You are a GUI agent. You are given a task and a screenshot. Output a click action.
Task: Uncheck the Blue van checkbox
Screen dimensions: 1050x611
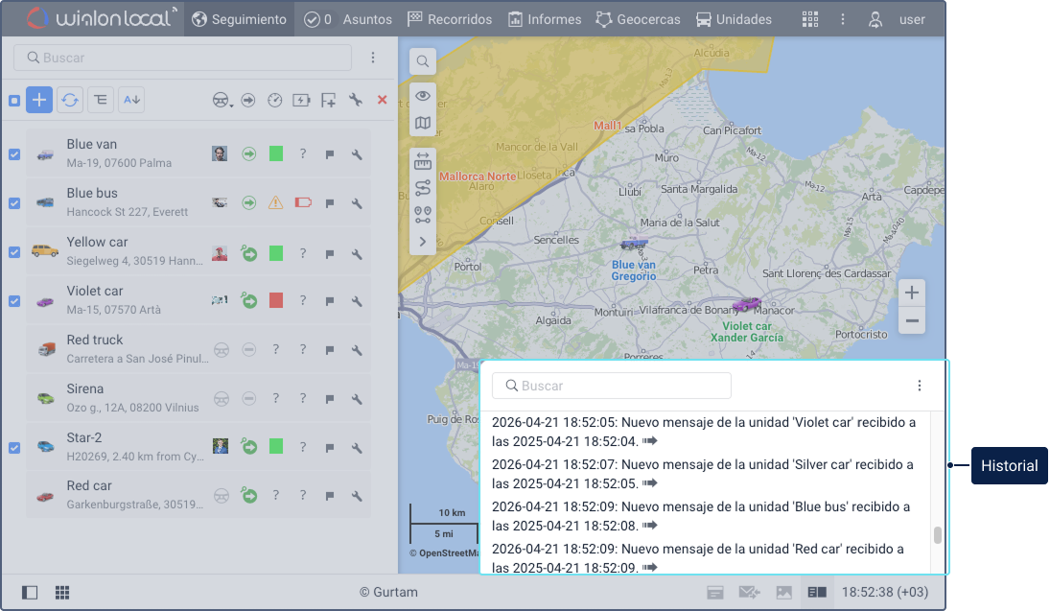[14, 153]
